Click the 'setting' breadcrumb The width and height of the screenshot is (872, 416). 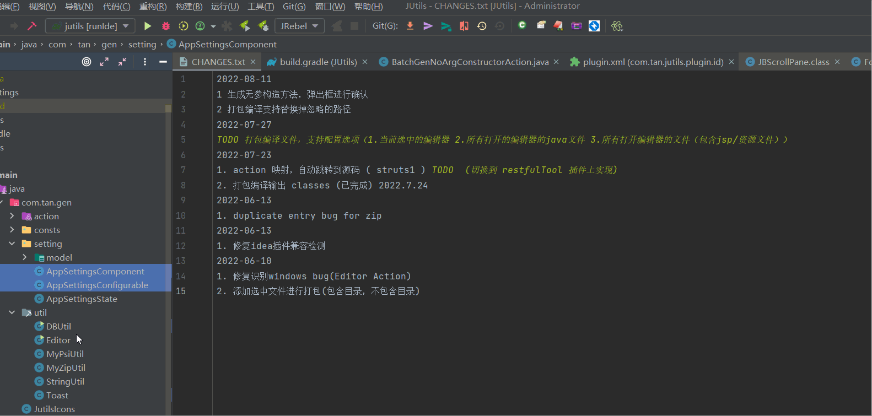142,44
